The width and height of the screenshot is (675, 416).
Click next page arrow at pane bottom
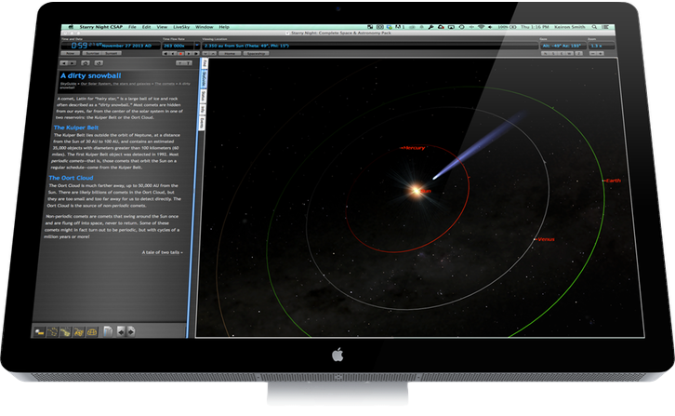pos(131,331)
